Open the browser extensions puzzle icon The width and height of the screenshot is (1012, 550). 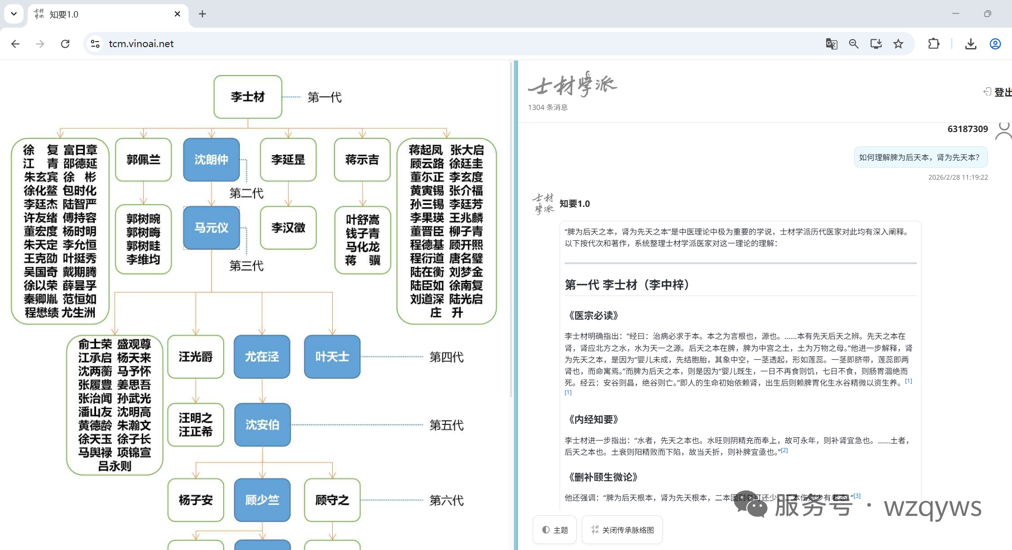click(933, 44)
